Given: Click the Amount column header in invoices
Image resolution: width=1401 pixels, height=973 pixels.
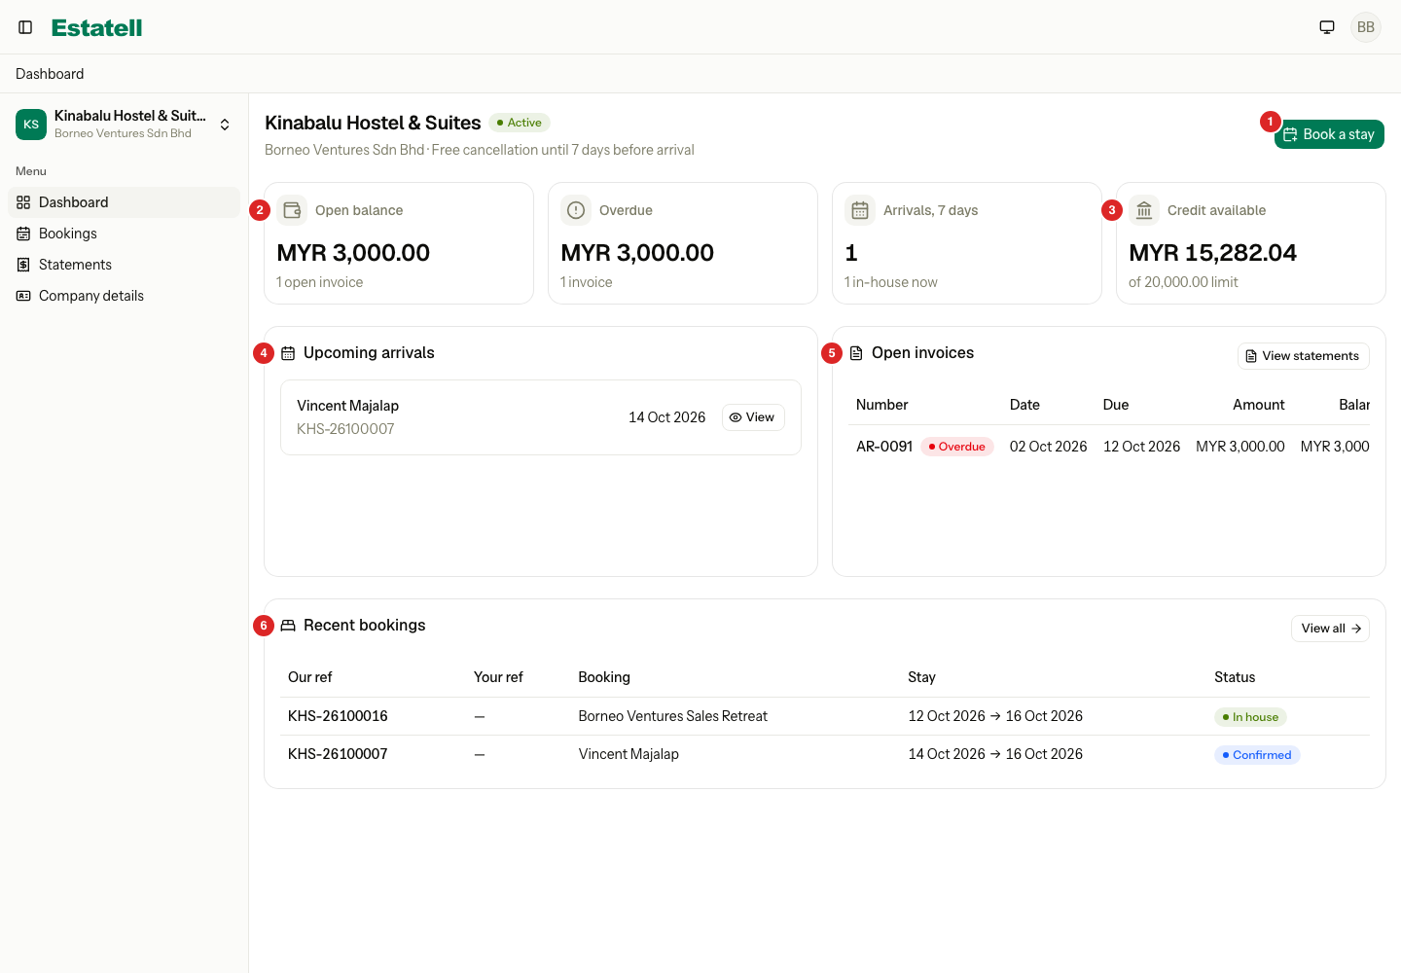Looking at the screenshot, I should 1259,405.
